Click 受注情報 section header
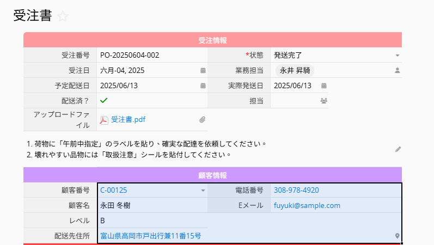The image size is (434, 245). [x=212, y=40]
